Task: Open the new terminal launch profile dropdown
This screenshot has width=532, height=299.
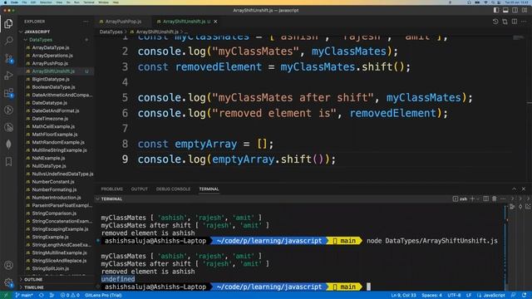Action: (x=478, y=199)
